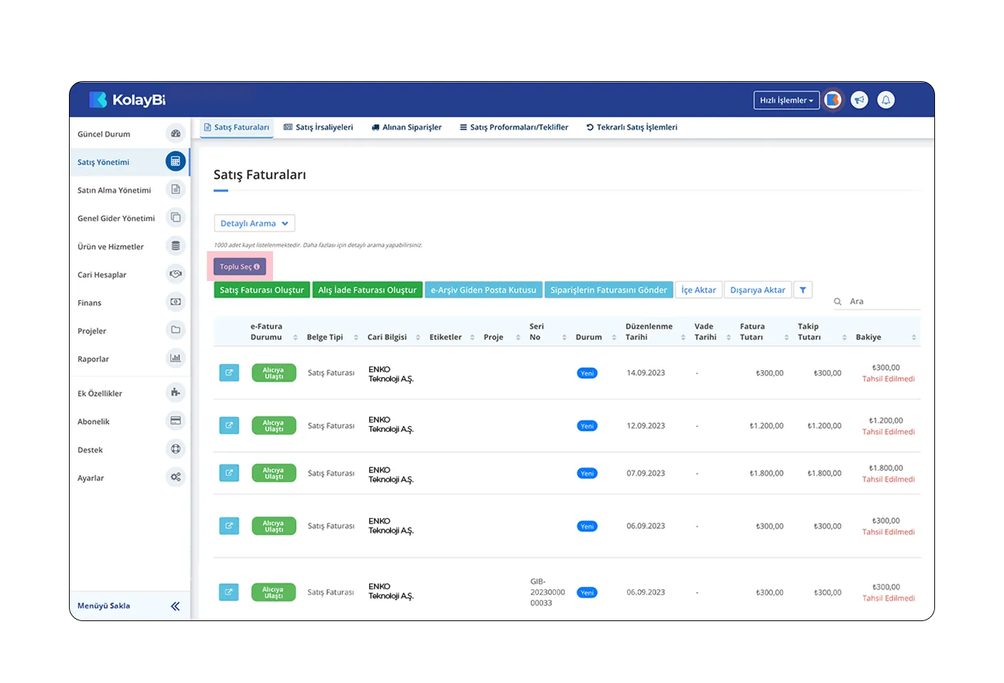Open the 14.09.2023 invoice via row icon
The width and height of the screenshot is (1004, 683).
[x=229, y=373]
